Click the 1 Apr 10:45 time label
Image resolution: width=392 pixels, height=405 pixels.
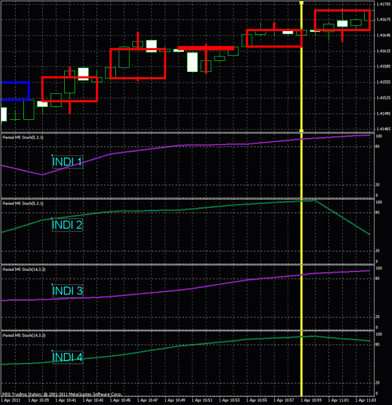tap(121, 400)
